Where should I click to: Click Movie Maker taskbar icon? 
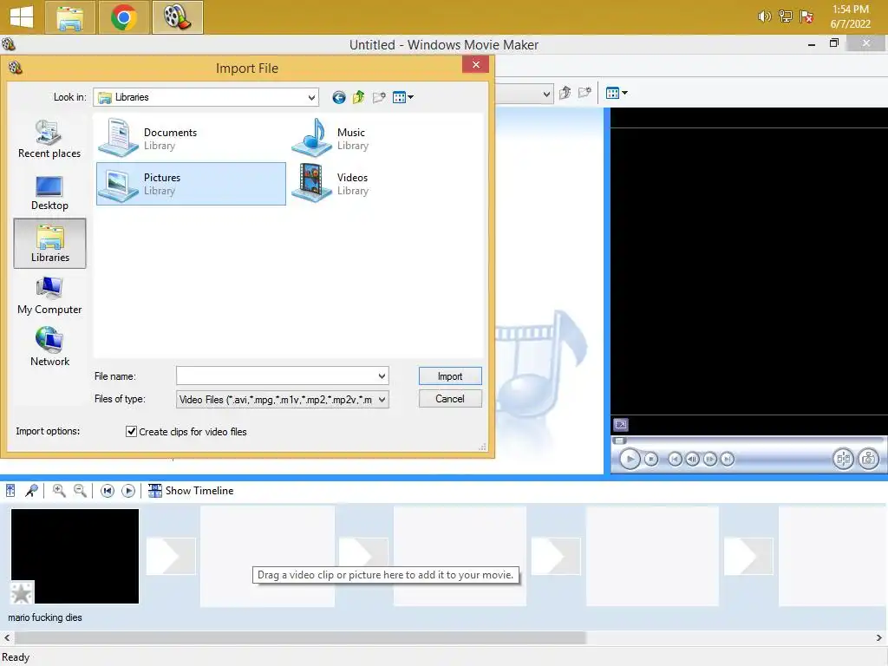pos(177,17)
